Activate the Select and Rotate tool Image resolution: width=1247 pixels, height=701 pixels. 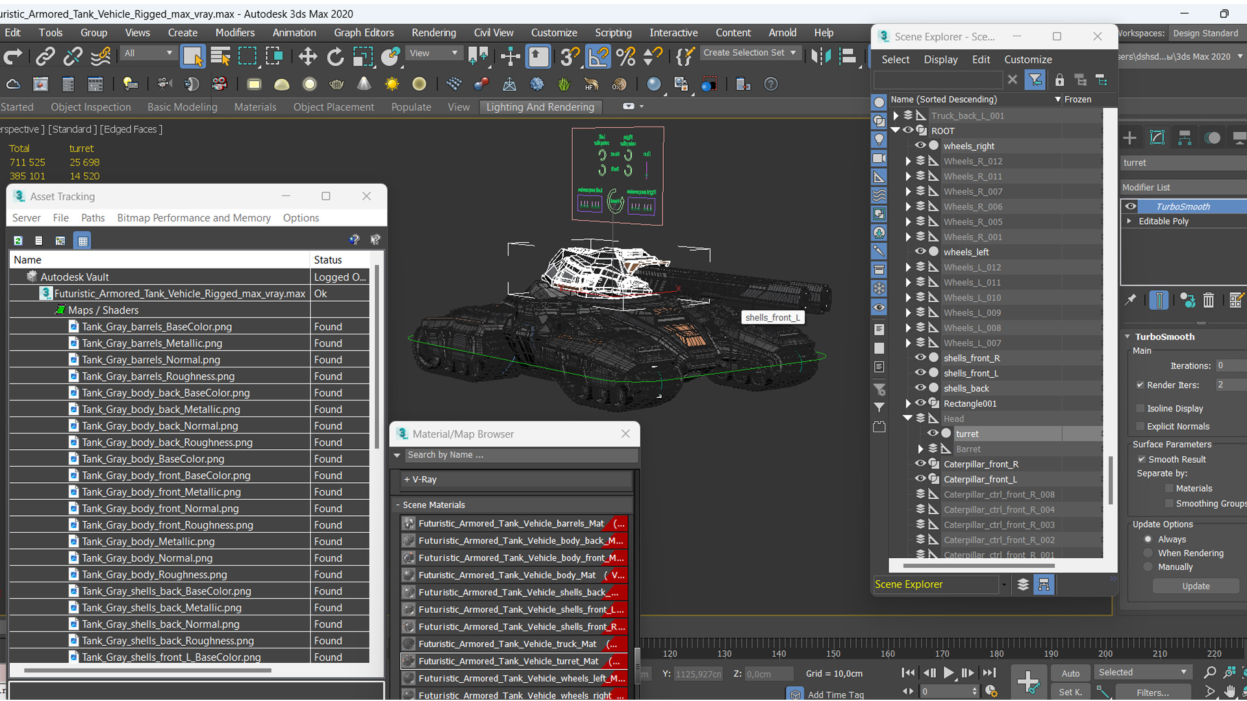335,56
